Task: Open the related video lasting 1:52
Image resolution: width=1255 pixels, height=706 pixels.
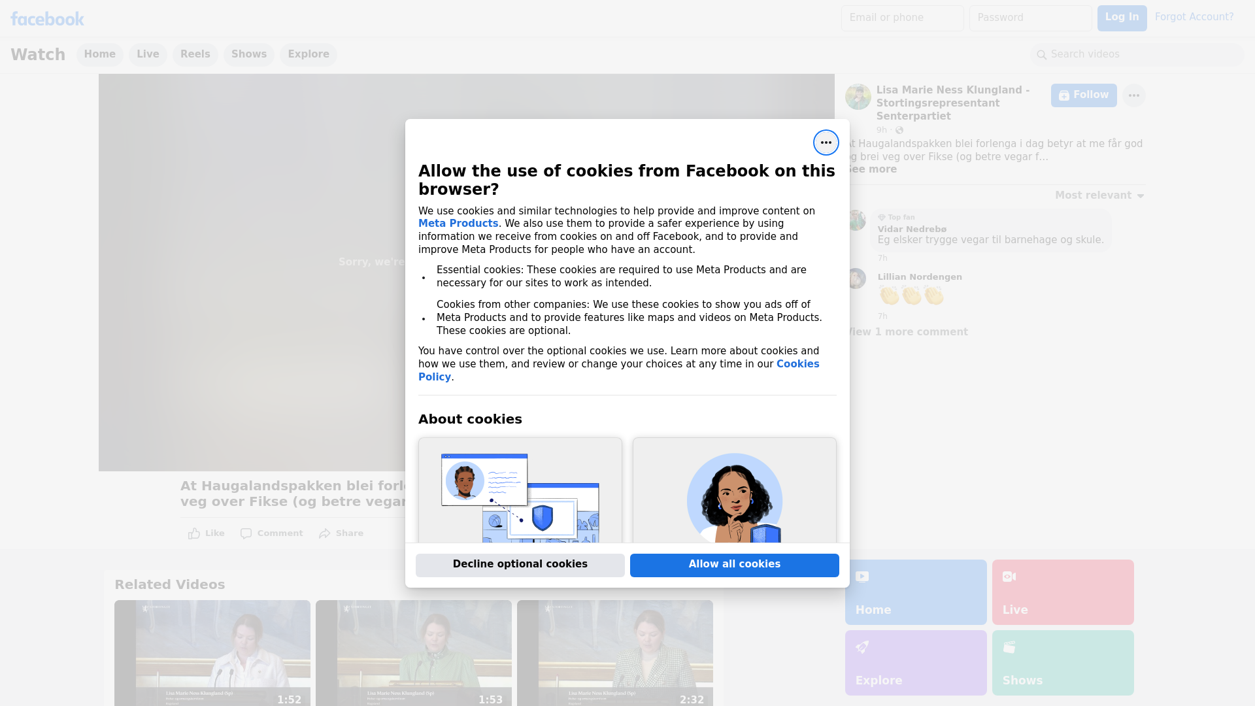Action: 212,653
